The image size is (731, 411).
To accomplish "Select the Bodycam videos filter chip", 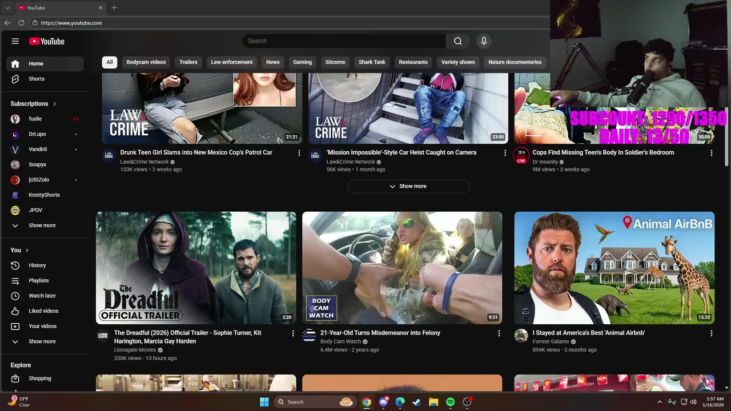I will click(146, 62).
